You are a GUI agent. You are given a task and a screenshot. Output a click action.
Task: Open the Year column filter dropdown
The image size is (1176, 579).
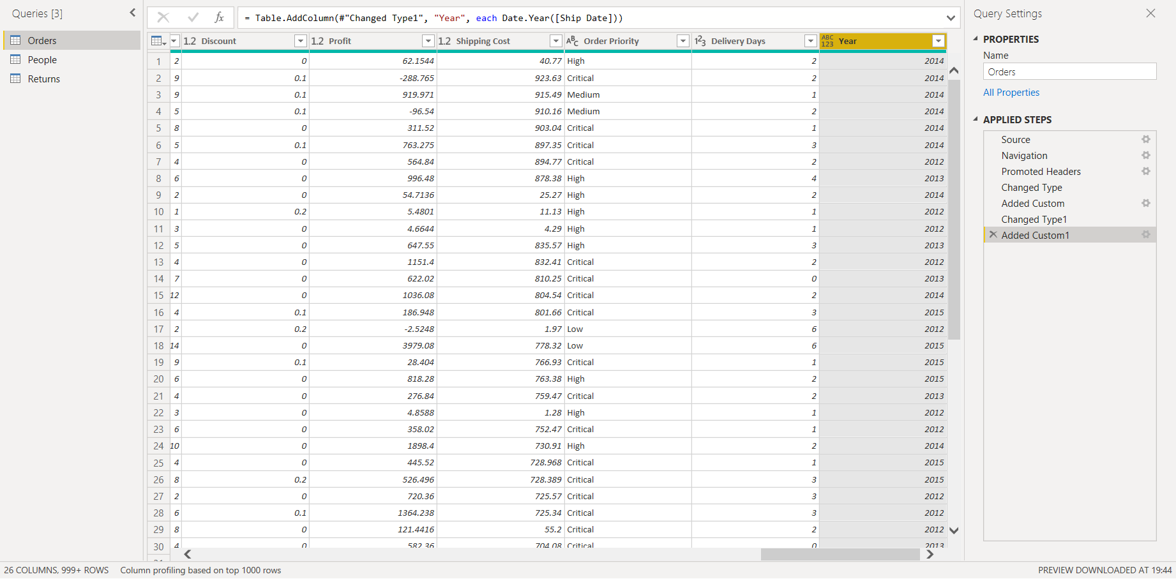tap(939, 40)
